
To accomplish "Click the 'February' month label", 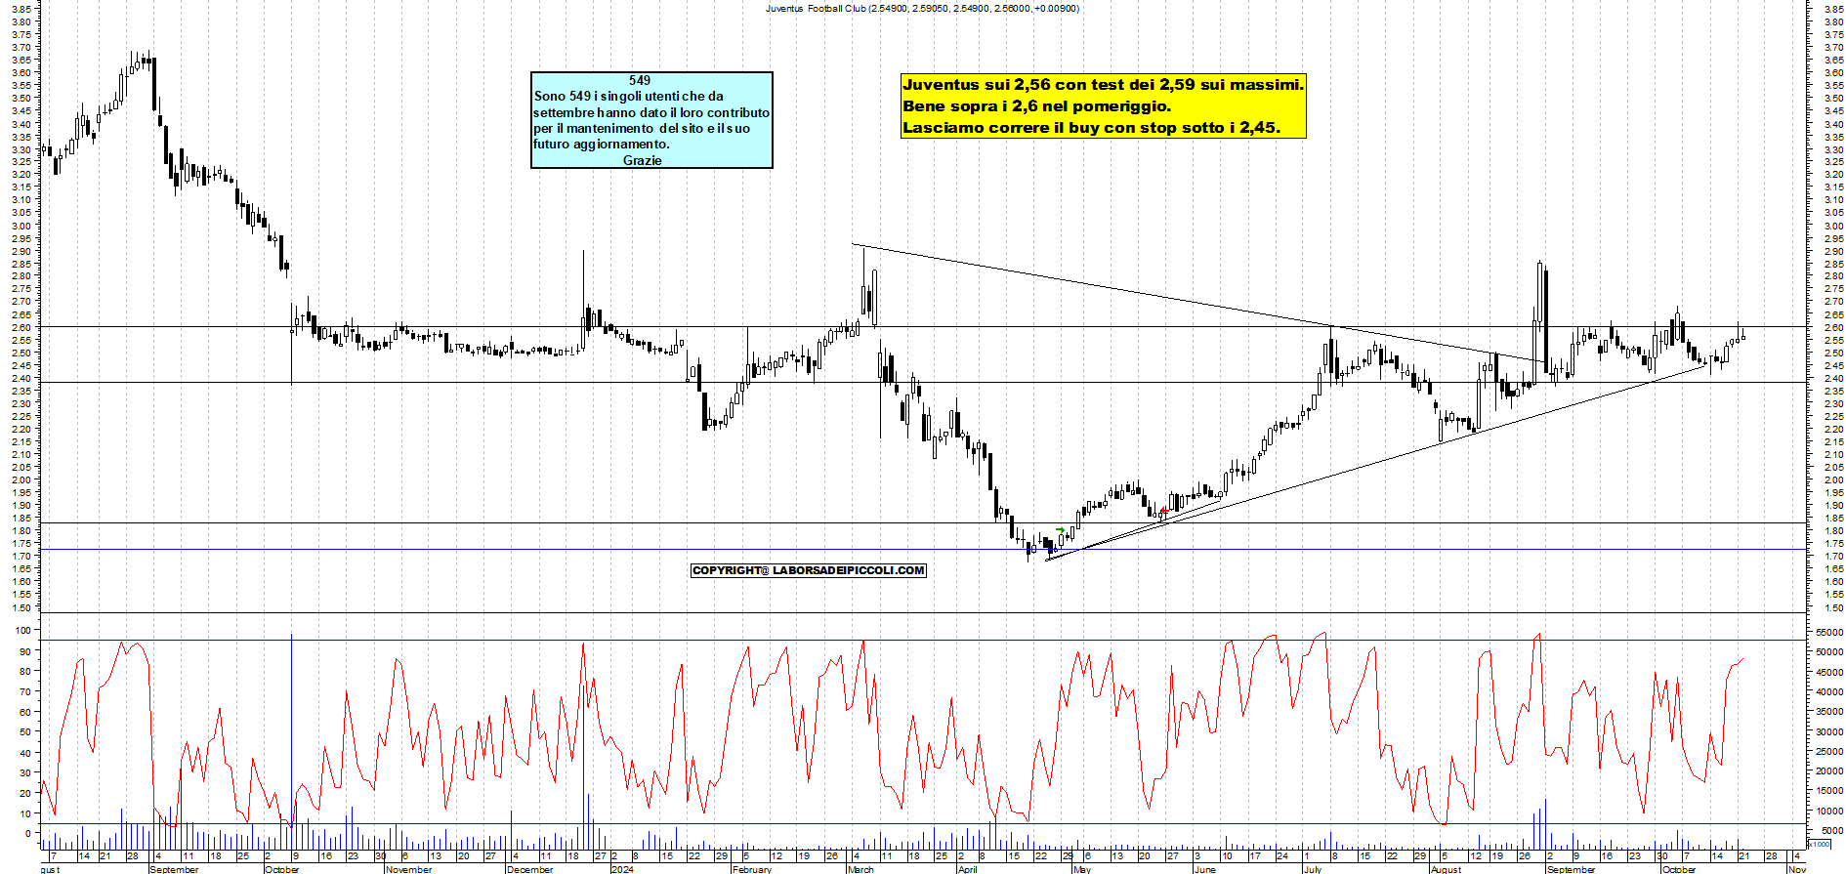I will 752,869.
